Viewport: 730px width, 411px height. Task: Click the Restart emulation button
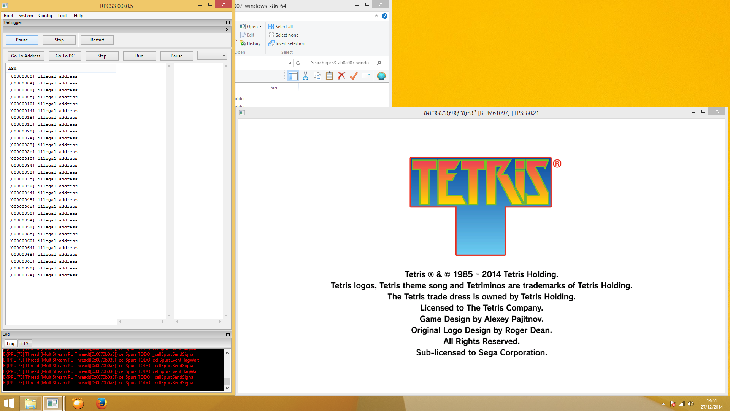[97, 40]
